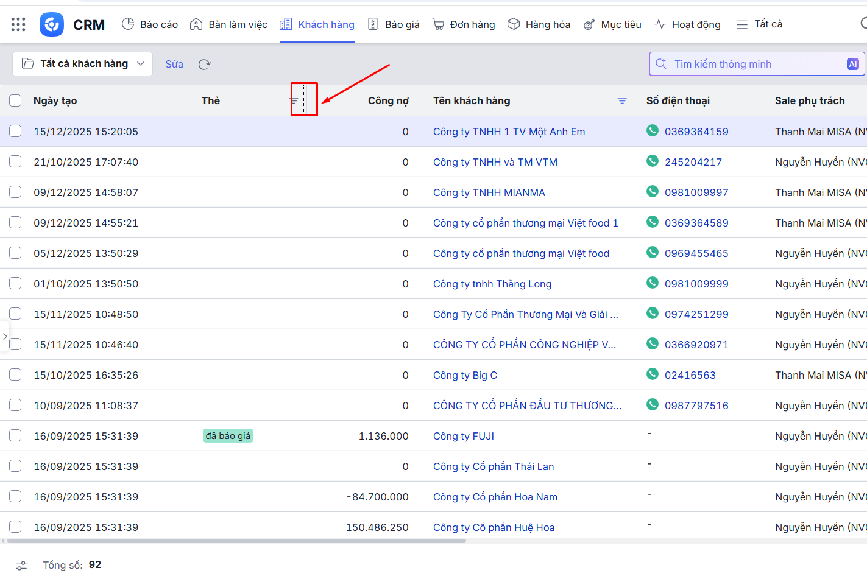Click the Sửa button
The width and height of the screenshot is (867, 576).
(x=174, y=64)
